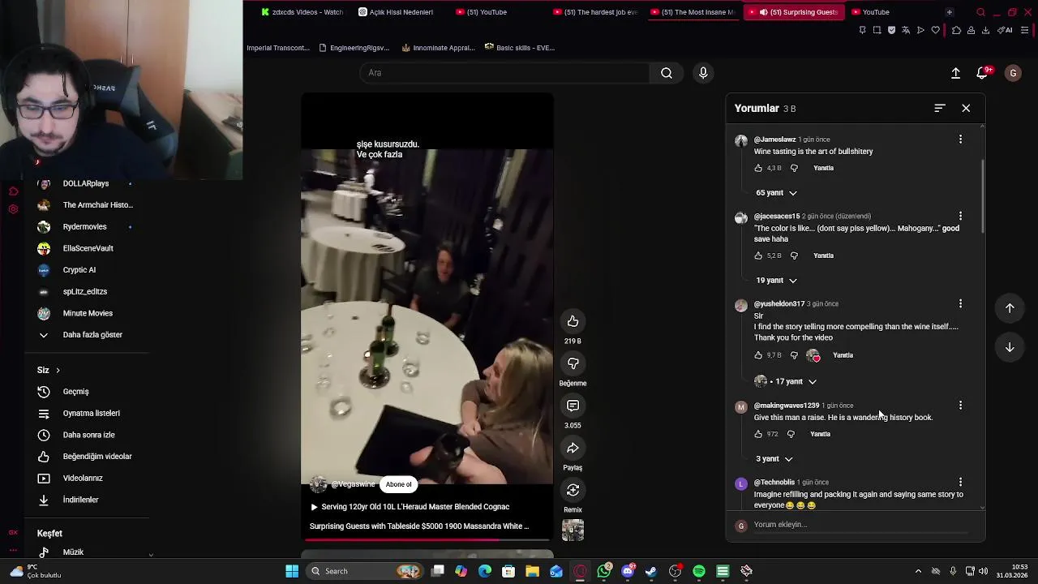Switch to Açlık Hissi Nedenleri tab
This screenshot has width=1038, height=584.
click(x=395, y=12)
